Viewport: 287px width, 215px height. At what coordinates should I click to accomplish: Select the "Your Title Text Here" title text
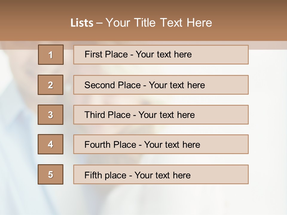click(159, 23)
